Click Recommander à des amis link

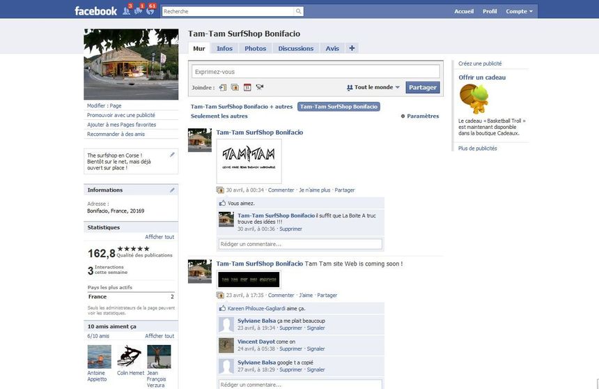pyautogui.click(x=116, y=135)
